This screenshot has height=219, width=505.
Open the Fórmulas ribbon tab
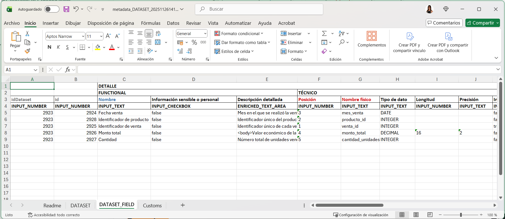[x=151, y=23]
